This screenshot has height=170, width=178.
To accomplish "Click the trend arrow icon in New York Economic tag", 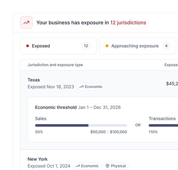I will click(78, 166).
